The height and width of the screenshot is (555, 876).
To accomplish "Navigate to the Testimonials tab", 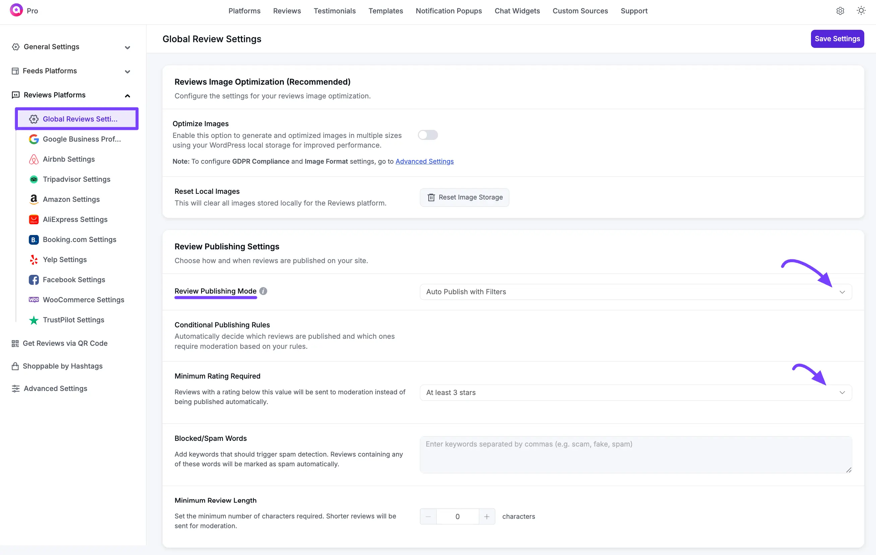I will coord(334,11).
